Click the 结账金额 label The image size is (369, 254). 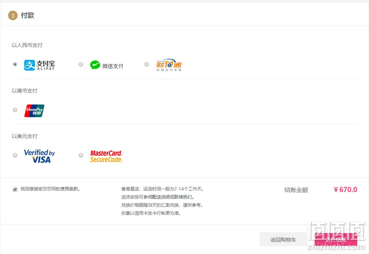[x=296, y=190]
